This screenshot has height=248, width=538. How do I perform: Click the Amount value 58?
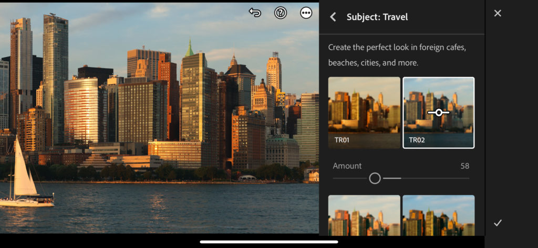pyautogui.click(x=464, y=166)
